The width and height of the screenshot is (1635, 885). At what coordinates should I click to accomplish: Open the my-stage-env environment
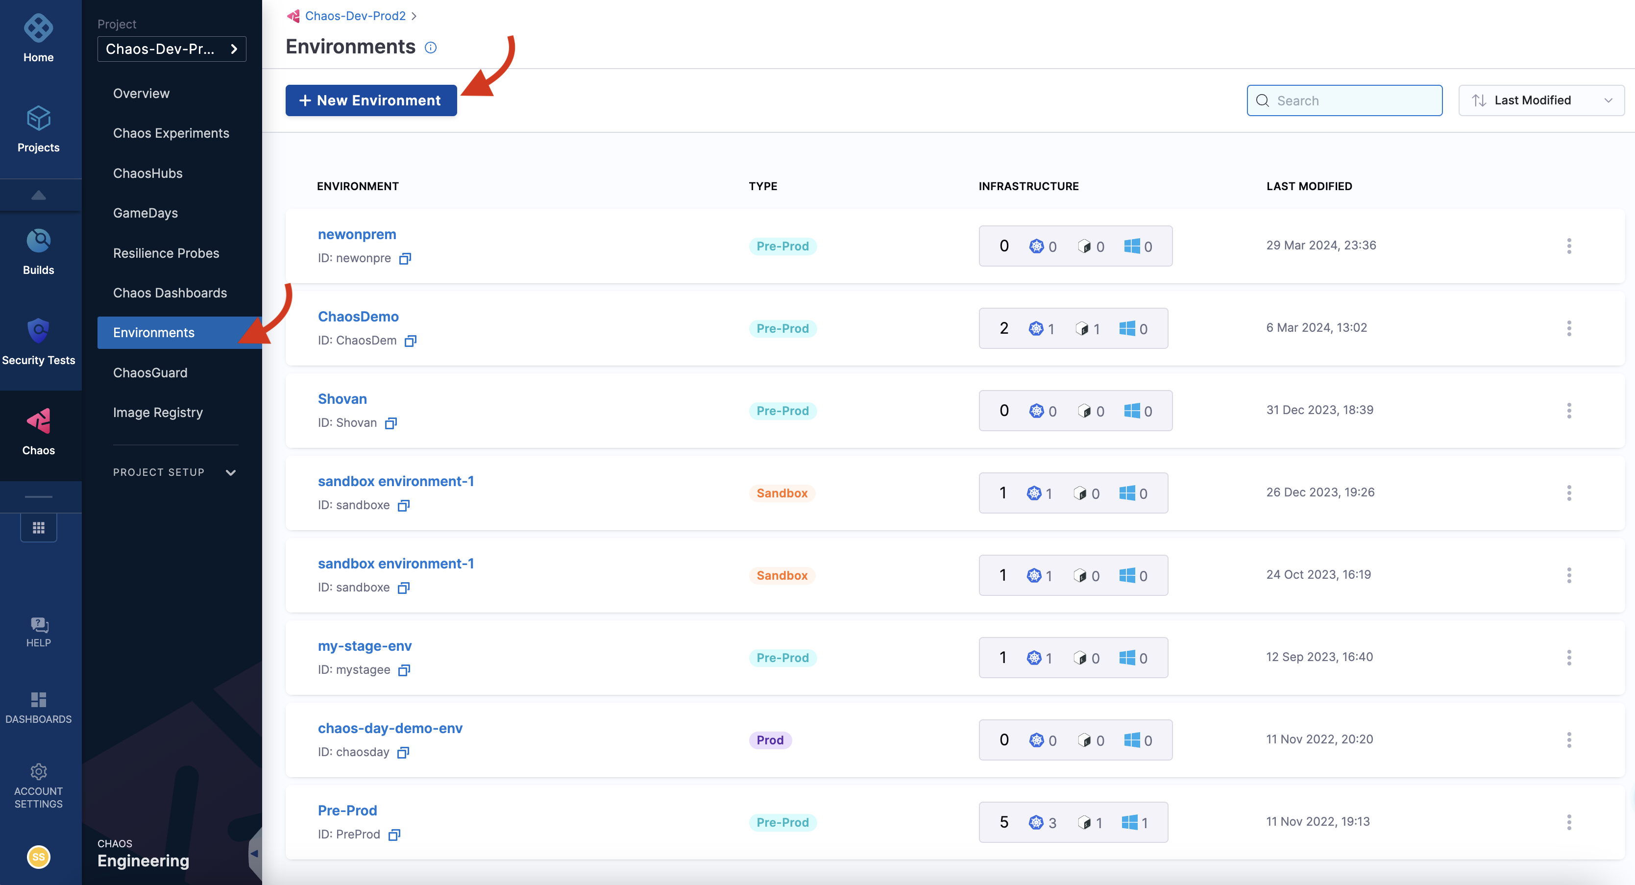tap(365, 646)
